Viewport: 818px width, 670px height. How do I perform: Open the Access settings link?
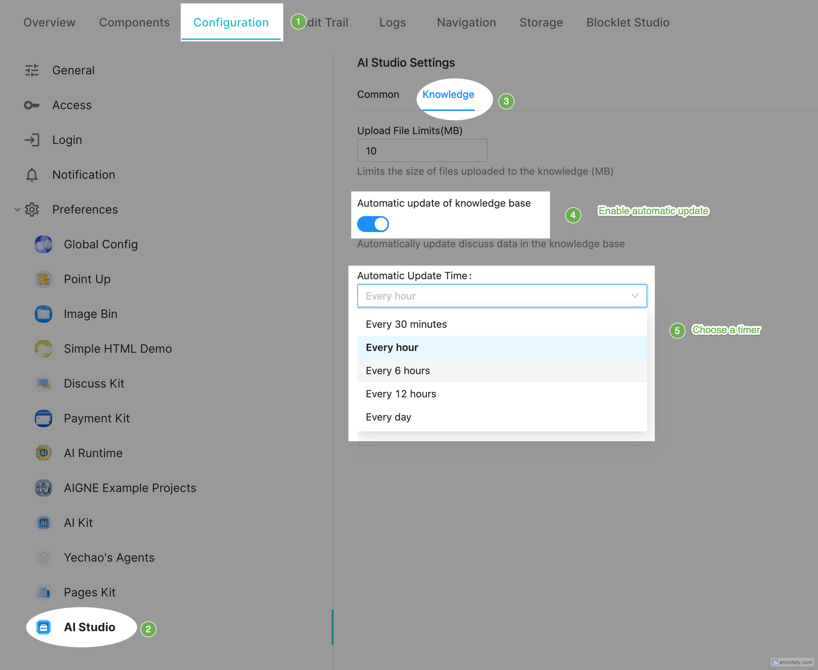pos(72,105)
